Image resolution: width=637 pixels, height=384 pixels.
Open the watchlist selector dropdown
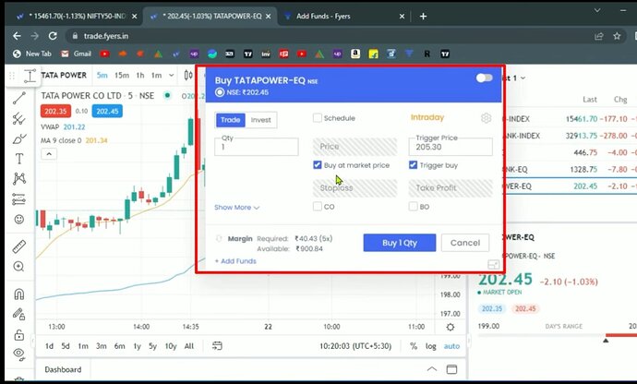[523, 78]
